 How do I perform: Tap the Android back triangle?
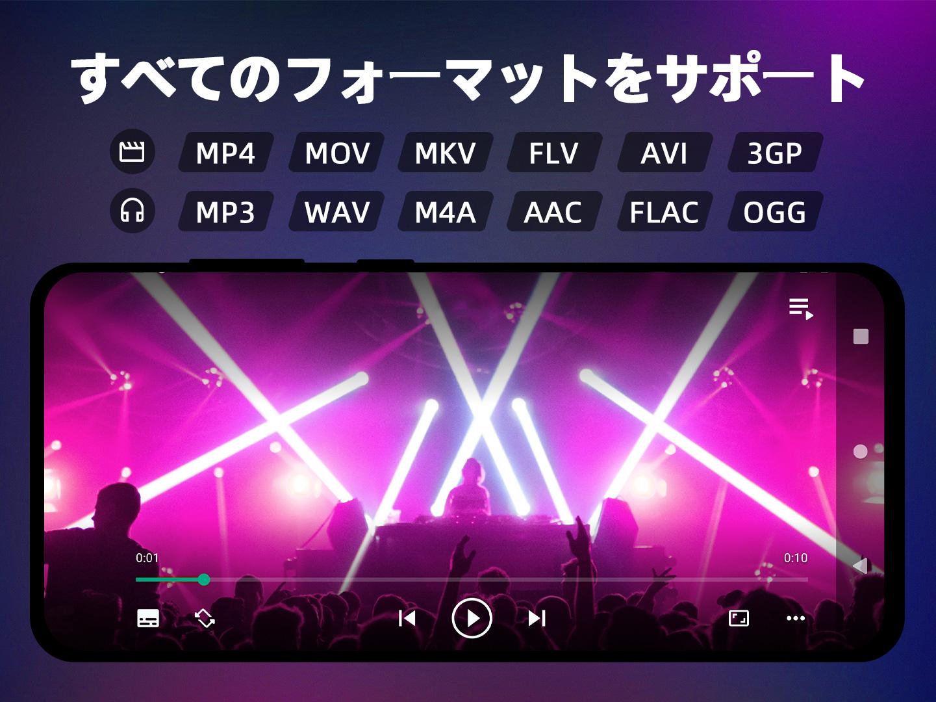point(861,566)
